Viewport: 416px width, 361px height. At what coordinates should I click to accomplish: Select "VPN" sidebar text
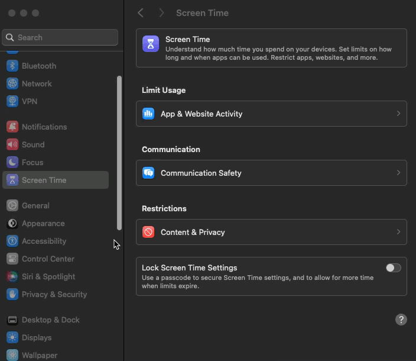tap(30, 101)
